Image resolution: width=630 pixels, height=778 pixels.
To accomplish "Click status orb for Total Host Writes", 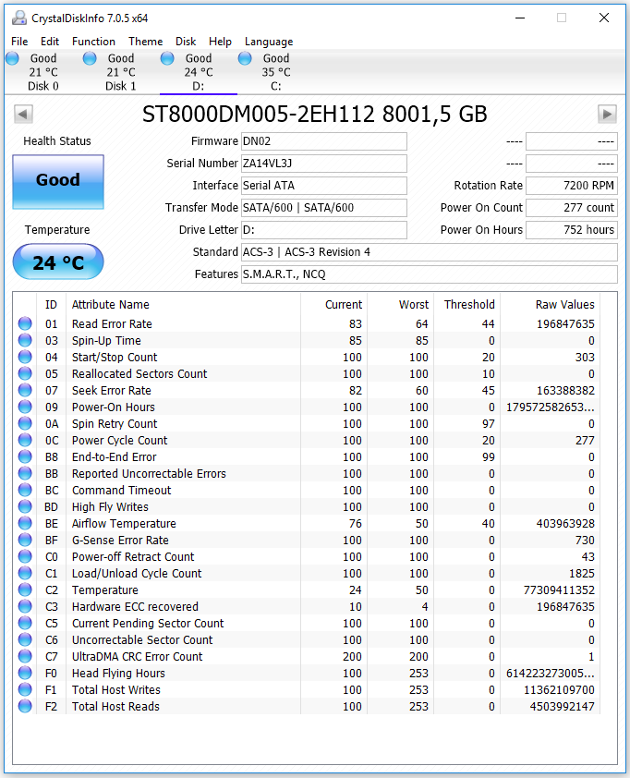I will [25, 689].
